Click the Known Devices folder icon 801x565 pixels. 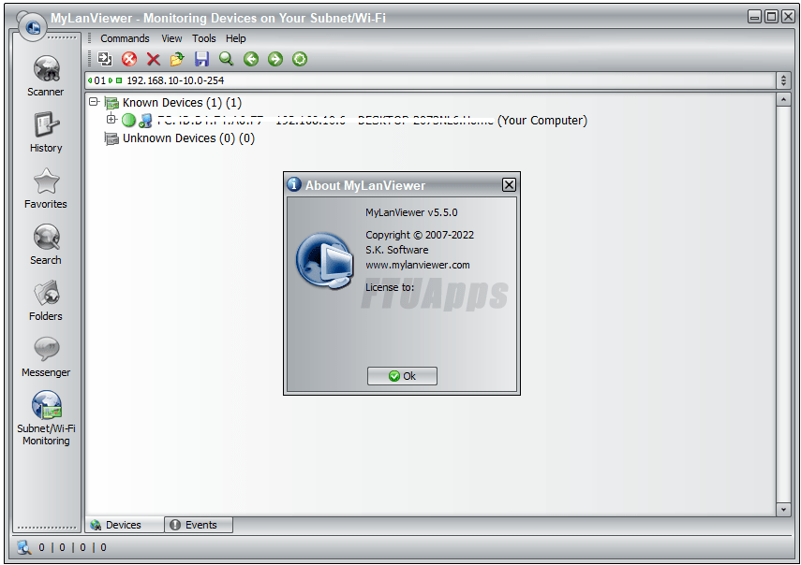pyautogui.click(x=111, y=103)
